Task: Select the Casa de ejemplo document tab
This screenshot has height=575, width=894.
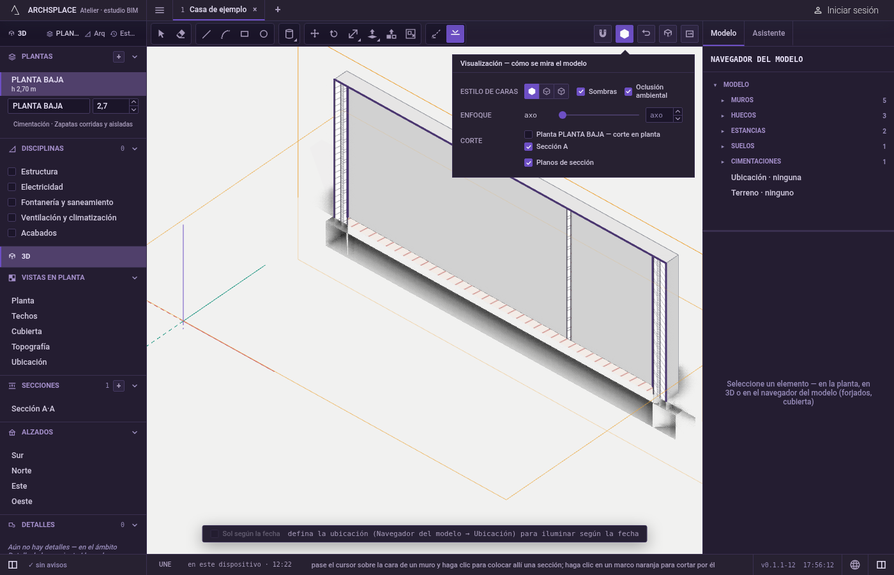Action: pyautogui.click(x=218, y=10)
